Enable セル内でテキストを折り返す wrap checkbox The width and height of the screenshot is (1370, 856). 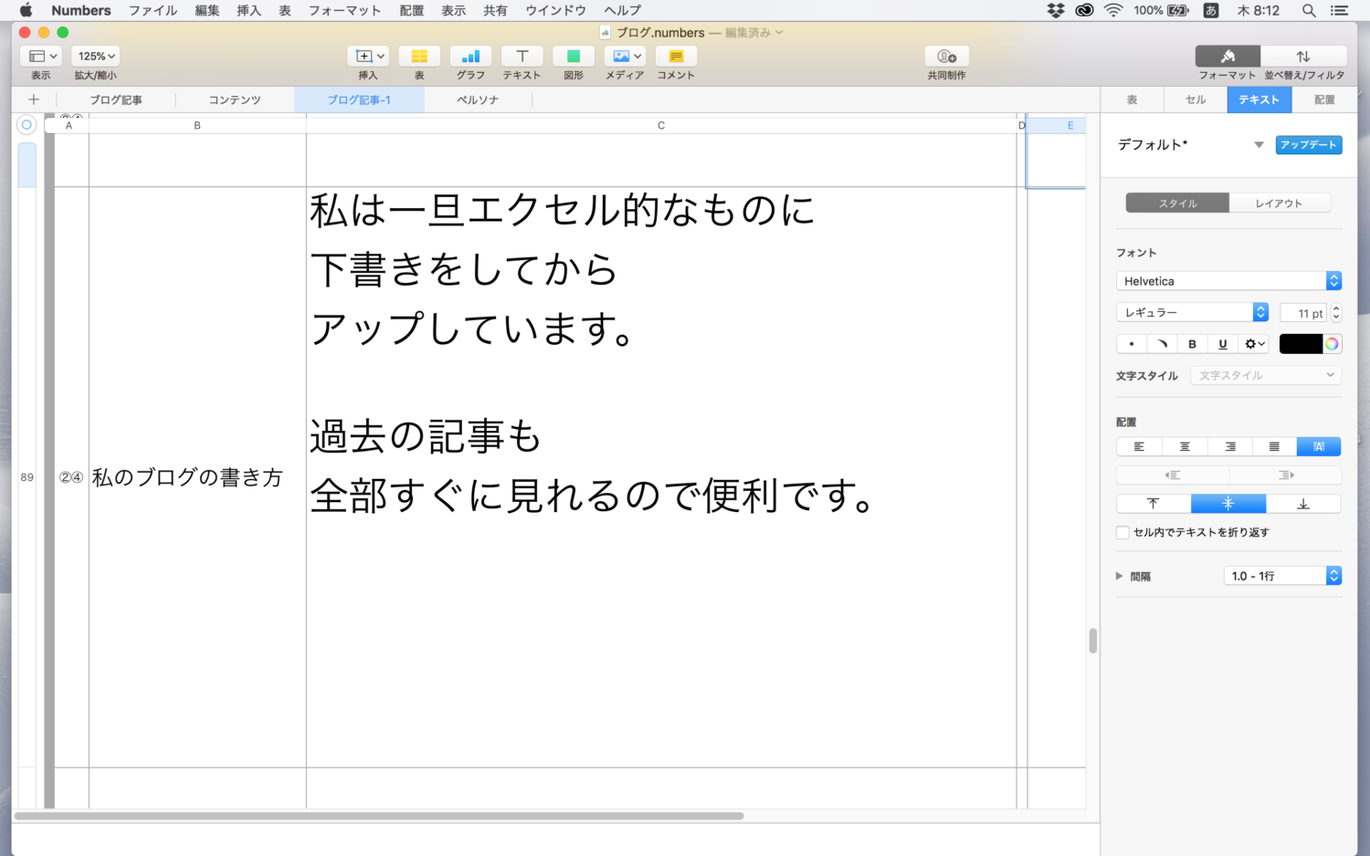click(1123, 532)
